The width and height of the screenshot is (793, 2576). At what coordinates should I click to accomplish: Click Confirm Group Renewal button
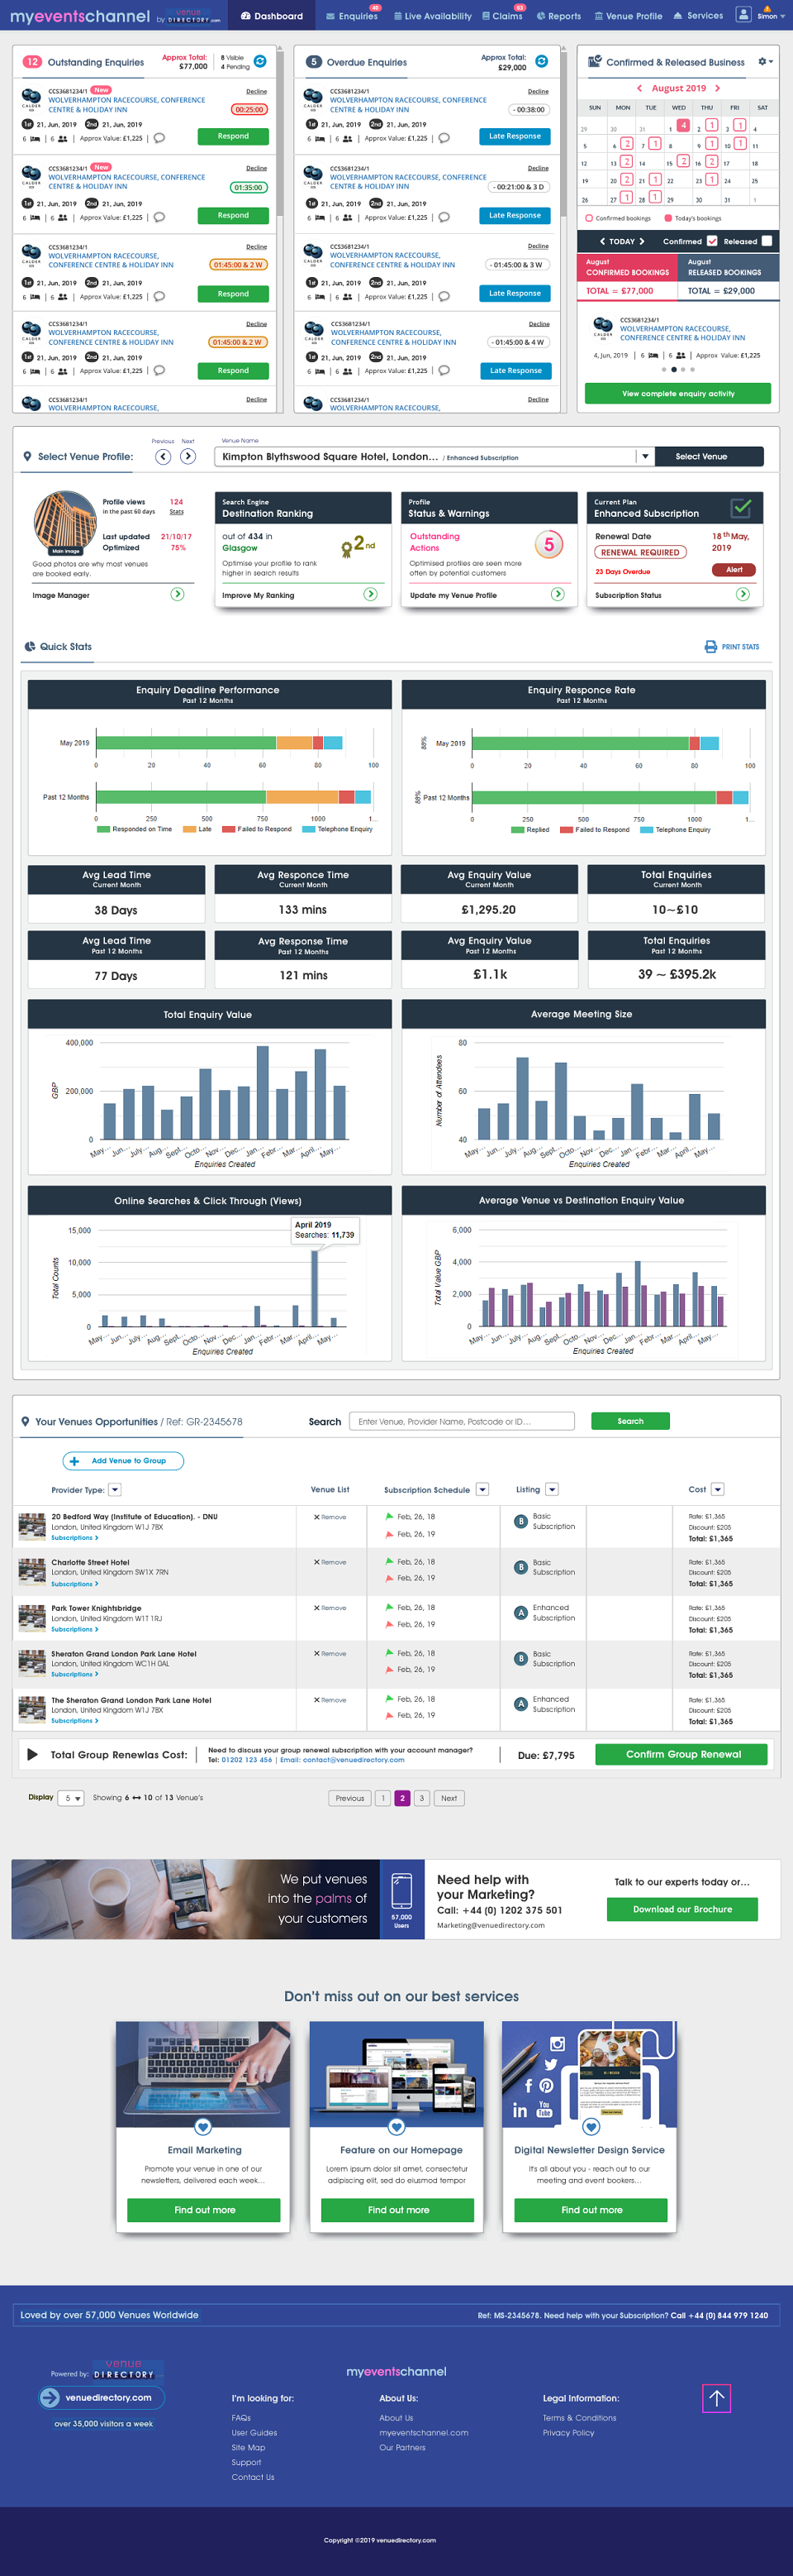(682, 1754)
